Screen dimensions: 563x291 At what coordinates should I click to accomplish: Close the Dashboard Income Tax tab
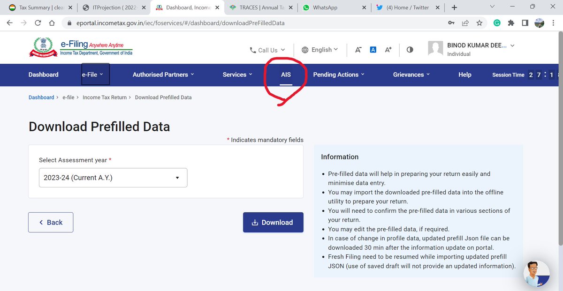(217, 7)
